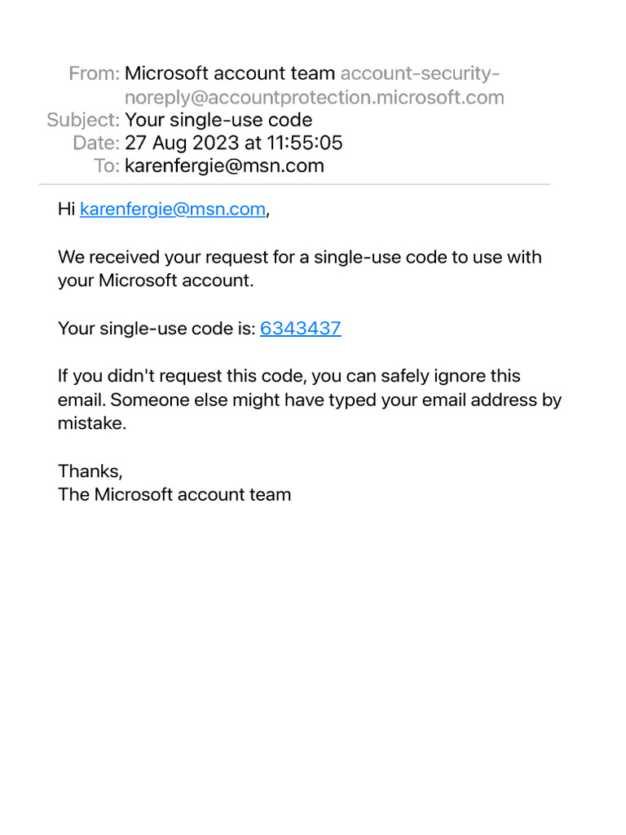Click the Date: header label

(x=96, y=144)
